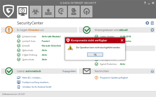Open Schützen Sie Ihr Android Gerät link
The height and width of the screenshot is (97, 156).
click(x=37, y=87)
